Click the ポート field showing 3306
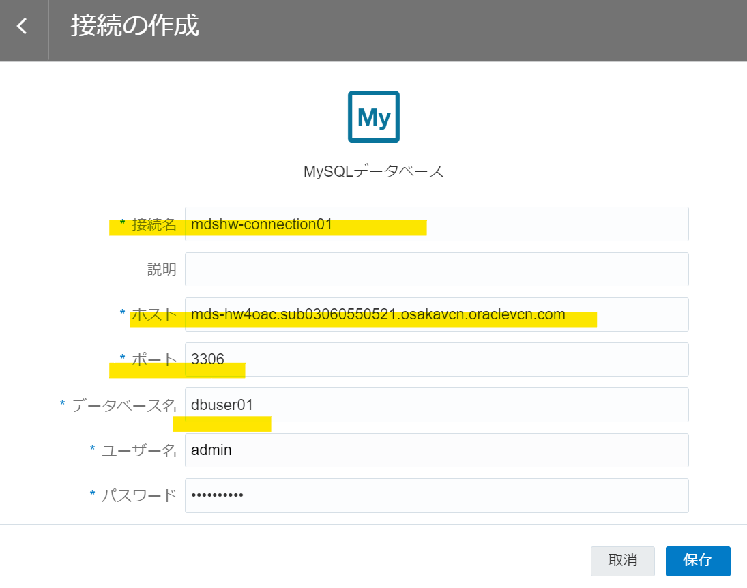The image size is (747, 588). tap(437, 359)
